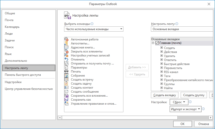Open the Основные вкладки dropdown
215x129 pixels.
(x=182, y=29)
